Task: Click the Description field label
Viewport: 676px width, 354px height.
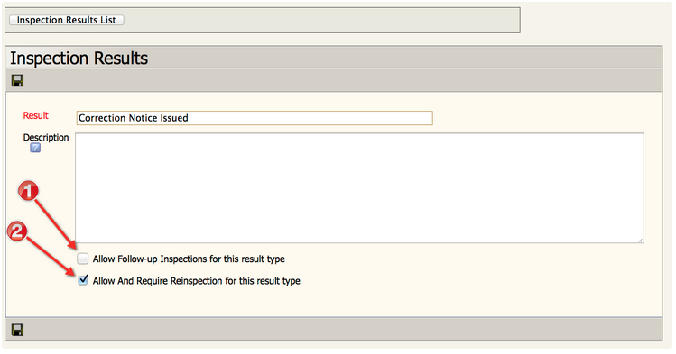Action: (x=46, y=137)
